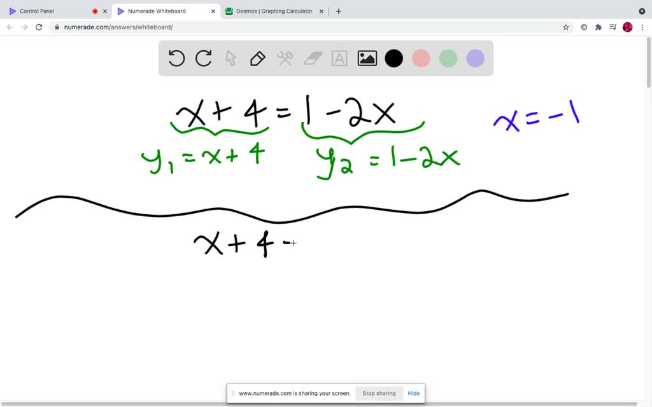
Task: Open the browser profile avatar menu
Action: [627, 27]
